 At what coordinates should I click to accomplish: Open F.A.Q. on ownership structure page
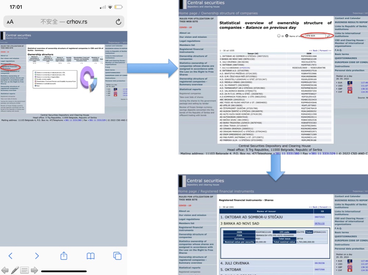(x=339, y=50)
